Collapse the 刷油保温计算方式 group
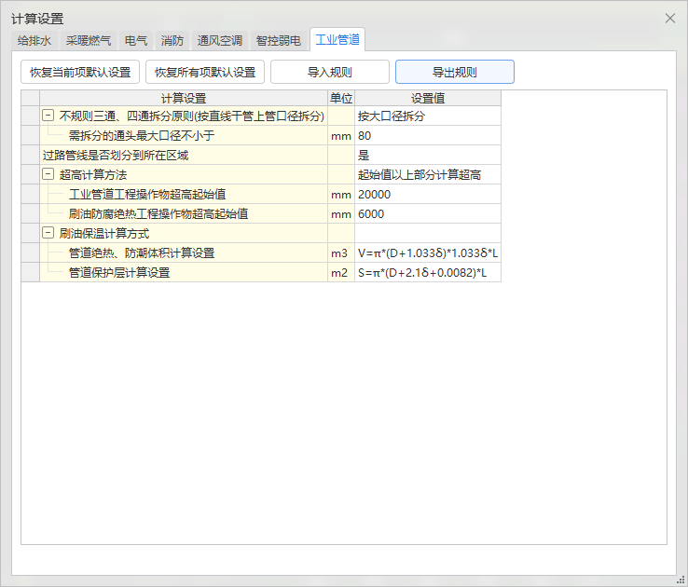688x587 pixels. [x=48, y=234]
